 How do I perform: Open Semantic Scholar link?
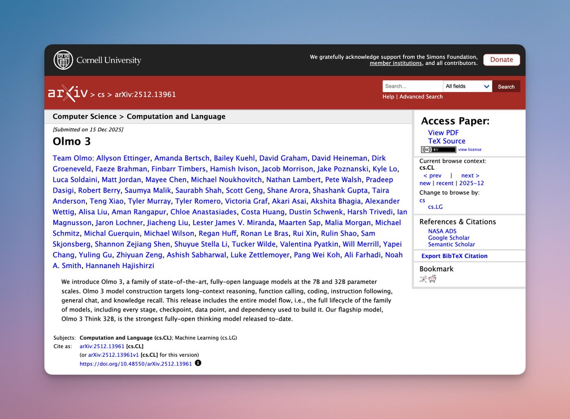[x=451, y=244]
